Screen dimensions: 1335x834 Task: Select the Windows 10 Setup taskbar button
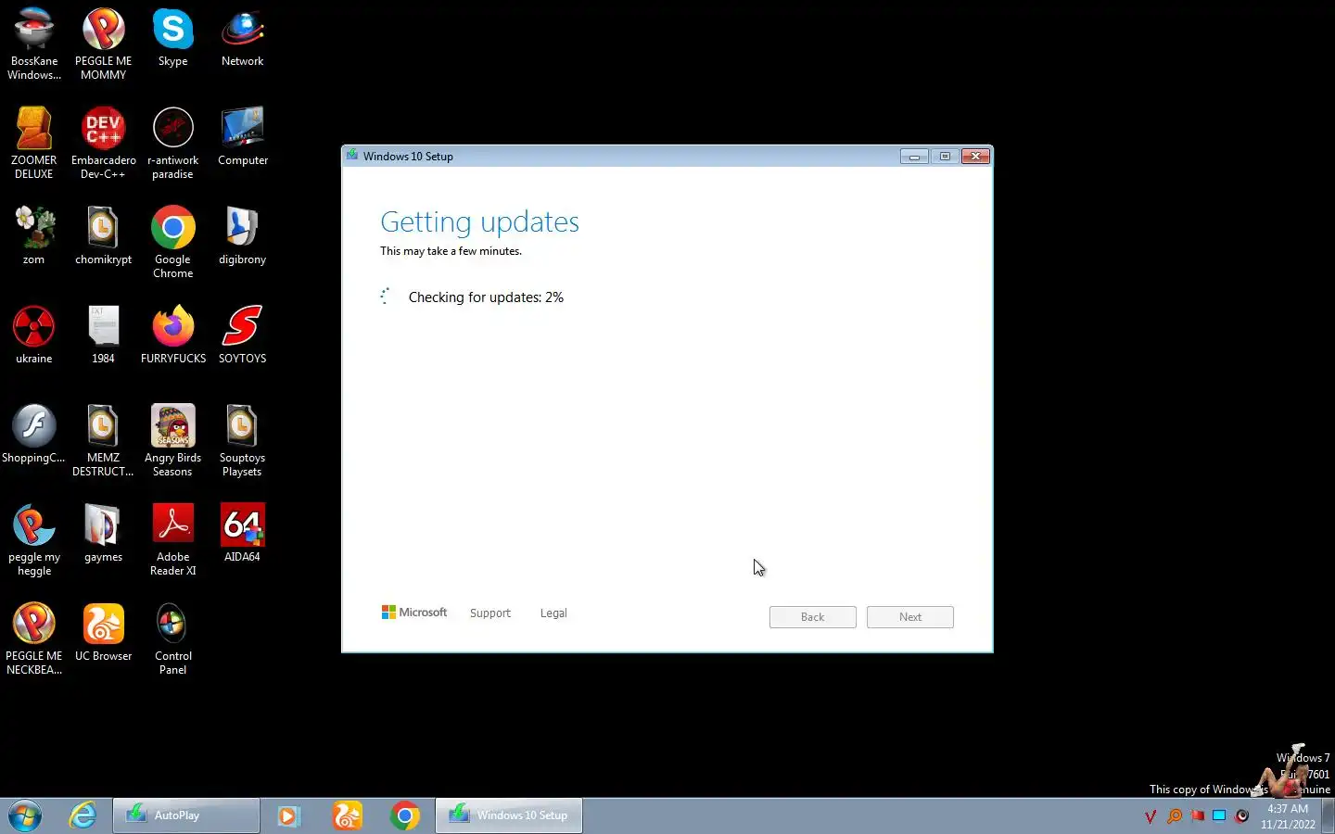(509, 815)
